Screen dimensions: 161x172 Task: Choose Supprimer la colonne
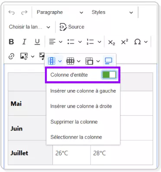point(83,122)
